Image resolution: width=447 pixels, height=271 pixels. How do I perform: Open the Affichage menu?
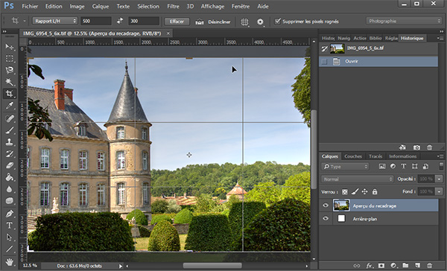click(212, 6)
